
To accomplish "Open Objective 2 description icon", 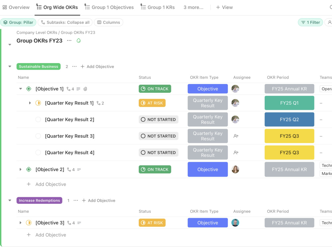I will (79, 170).
